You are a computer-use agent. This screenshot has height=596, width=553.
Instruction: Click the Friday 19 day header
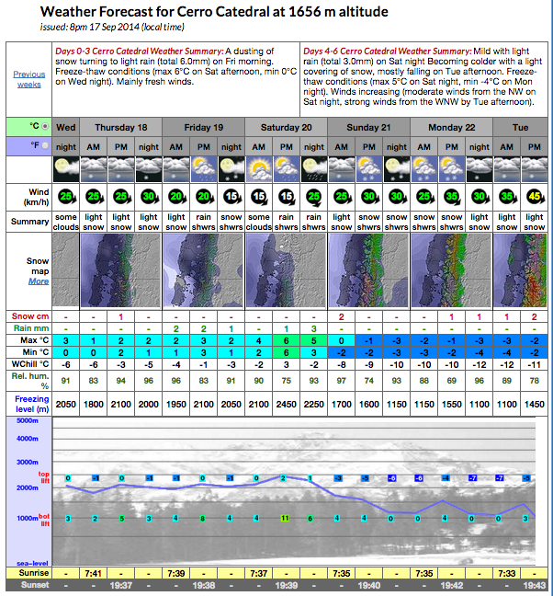pyautogui.click(x=203, y=127)
